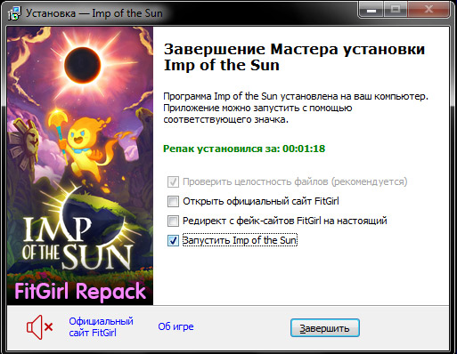This screenshot has height=354, width=457.
Task: Enable 'Редирект с фейк-сайтов FitGirl' checkbox
Action: (x=173, y=221)
